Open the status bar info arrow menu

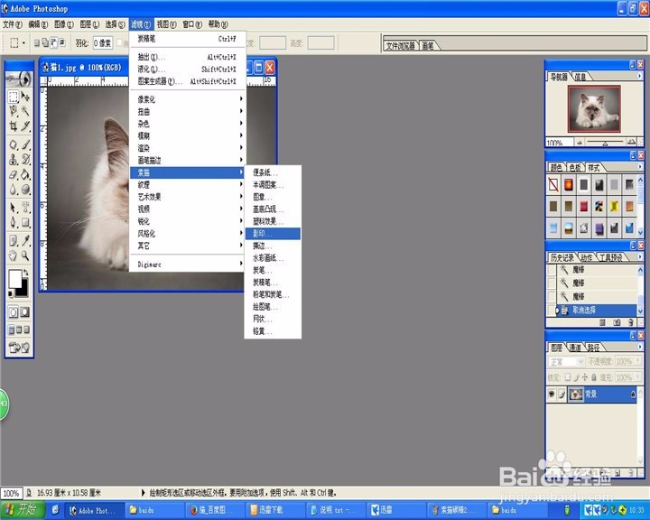pos(143,493)
